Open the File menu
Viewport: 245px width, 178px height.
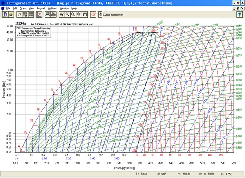coord(8,9)
